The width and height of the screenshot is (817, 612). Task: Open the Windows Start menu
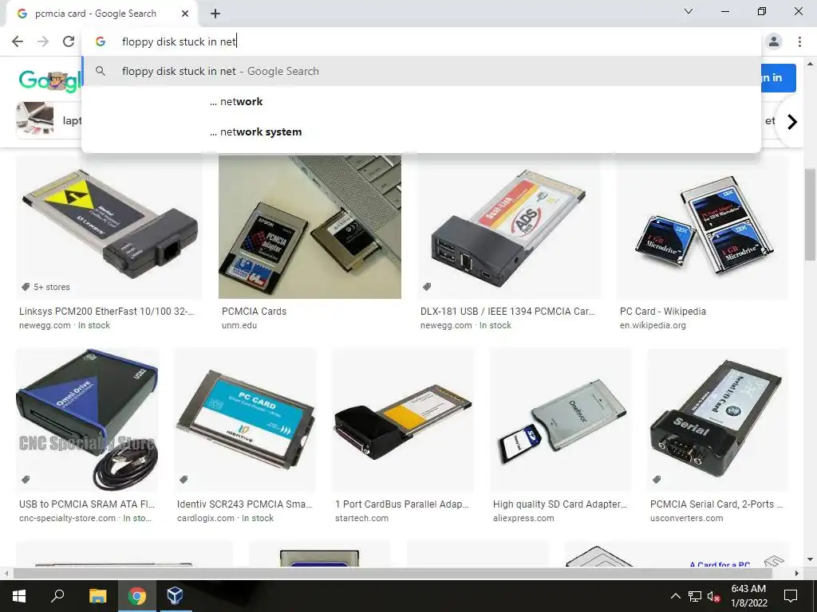(x=19, y=596)
